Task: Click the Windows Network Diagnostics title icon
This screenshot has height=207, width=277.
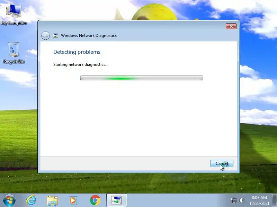Action: click(55, 35)
